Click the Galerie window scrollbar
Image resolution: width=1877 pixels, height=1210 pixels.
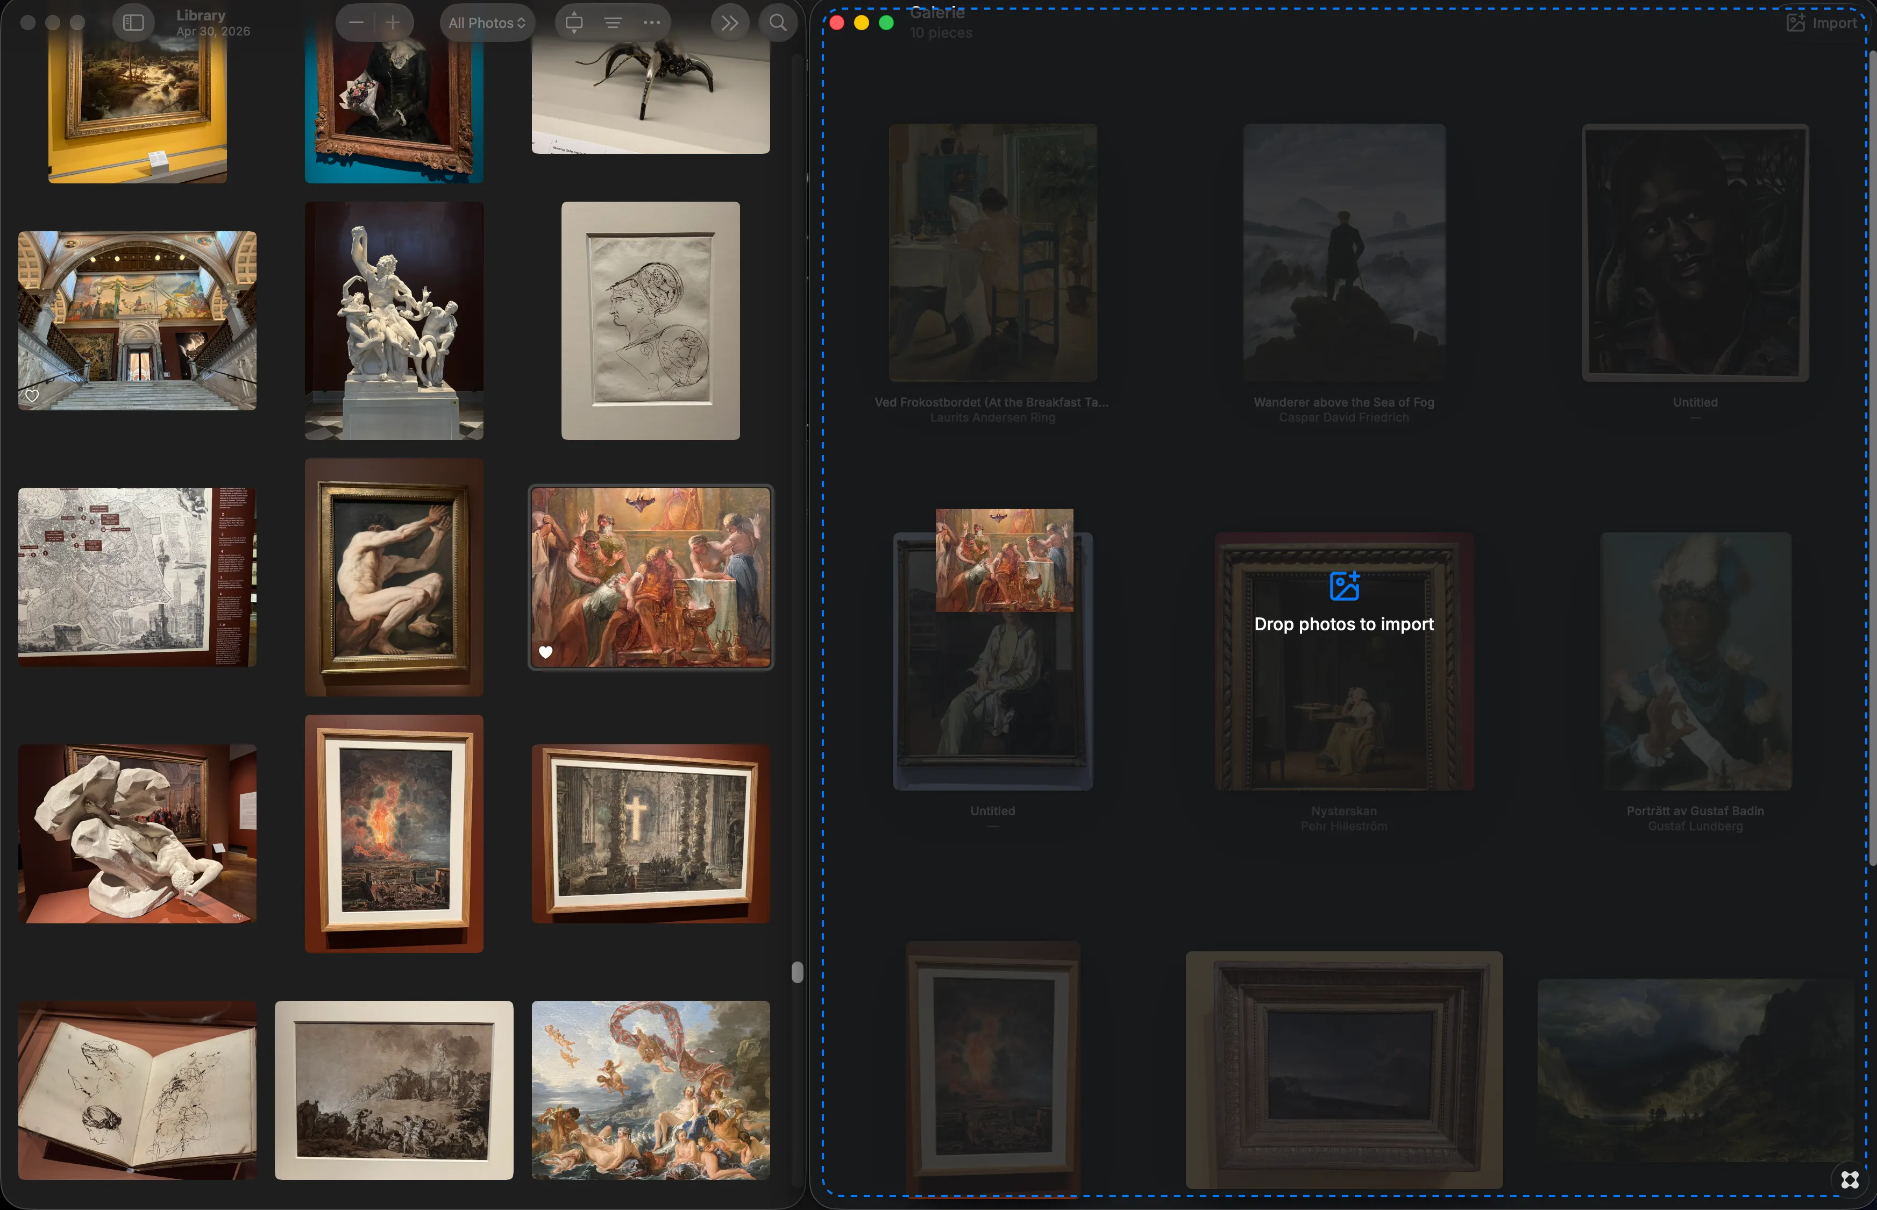[1872, 457]
